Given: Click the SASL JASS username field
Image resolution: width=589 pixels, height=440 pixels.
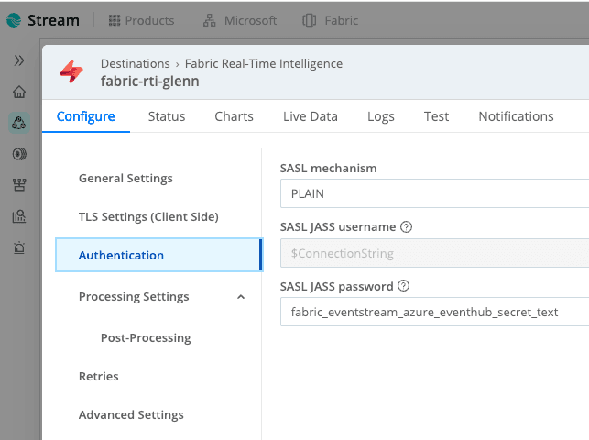Looking at the screenshot, I should [434, 253].
